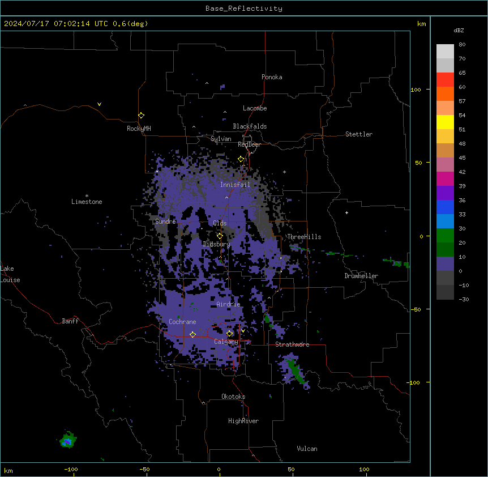This screenshot has width=488, height=477.
Task: Click the magenta legend swatch at 42 dBZ
Action: coord(445,178)
